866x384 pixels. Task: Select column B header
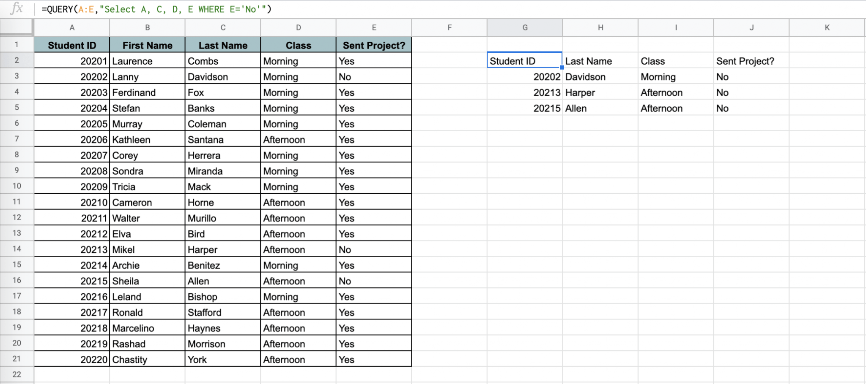(147, 27)
